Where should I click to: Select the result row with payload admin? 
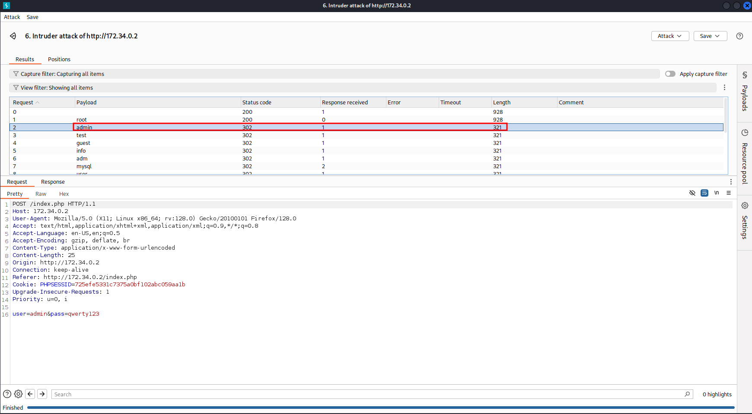366,127
